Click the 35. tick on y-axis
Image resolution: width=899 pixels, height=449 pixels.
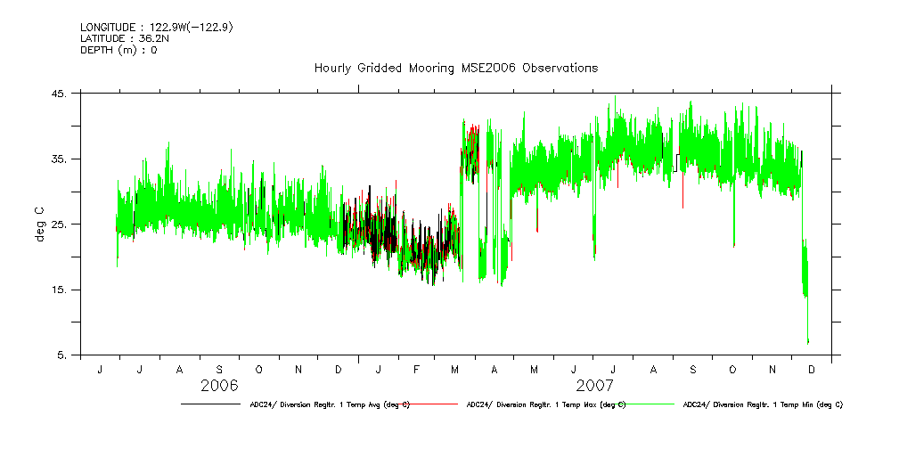pyautogui.click(x=59, y=159)
